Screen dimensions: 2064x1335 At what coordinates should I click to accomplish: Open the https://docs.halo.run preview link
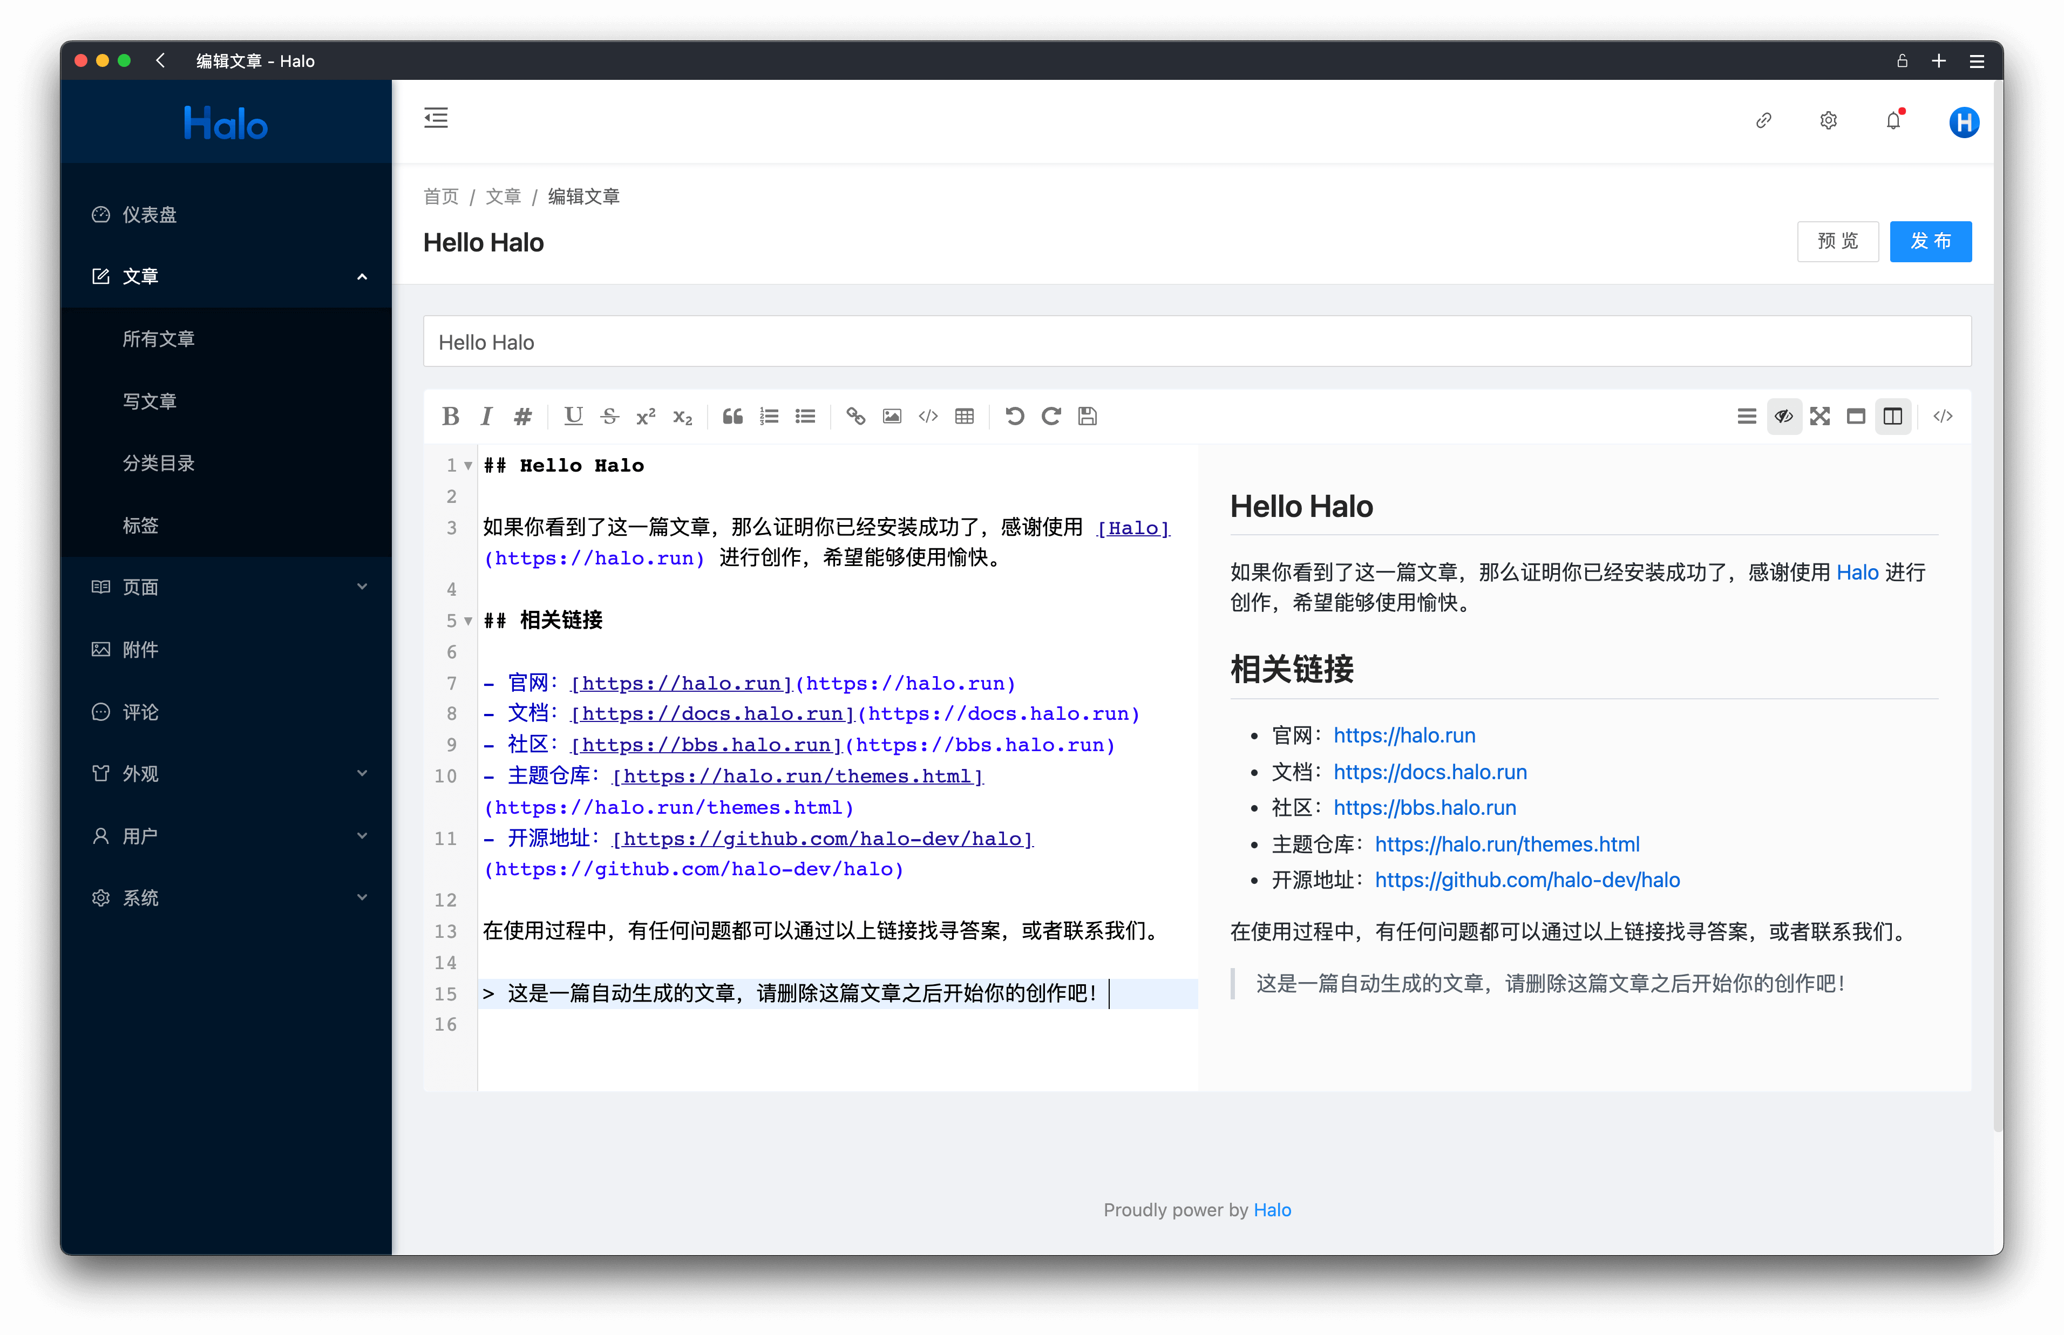pyautogui.click(x=1429, y=772)
